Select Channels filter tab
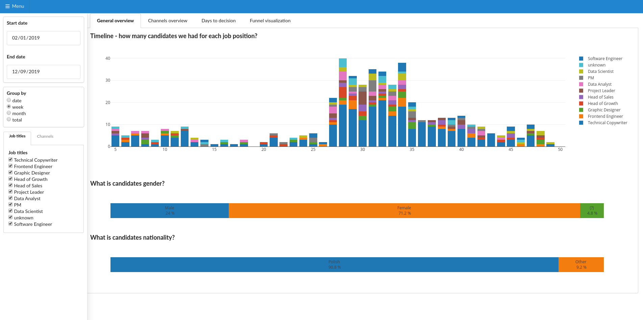643x320 pixels. (45, 136)
